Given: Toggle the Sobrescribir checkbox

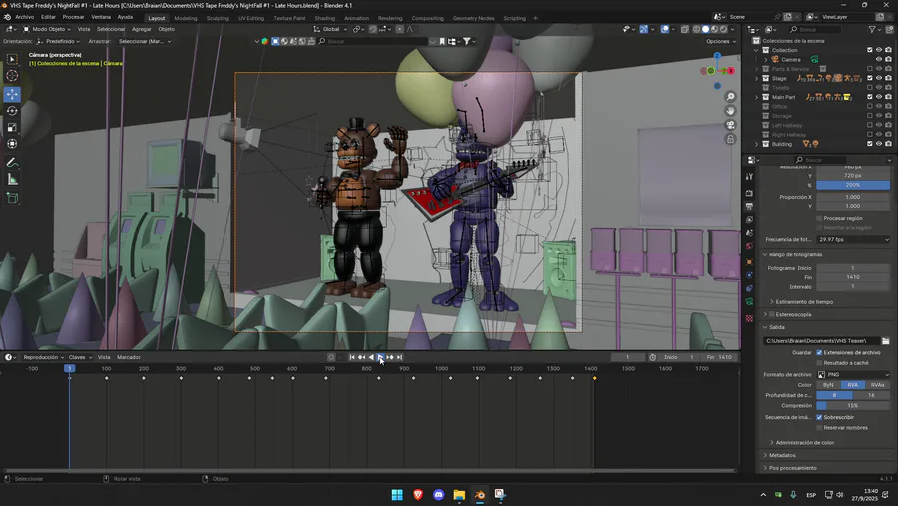Looking at the screenshot, I should (819, 417).
